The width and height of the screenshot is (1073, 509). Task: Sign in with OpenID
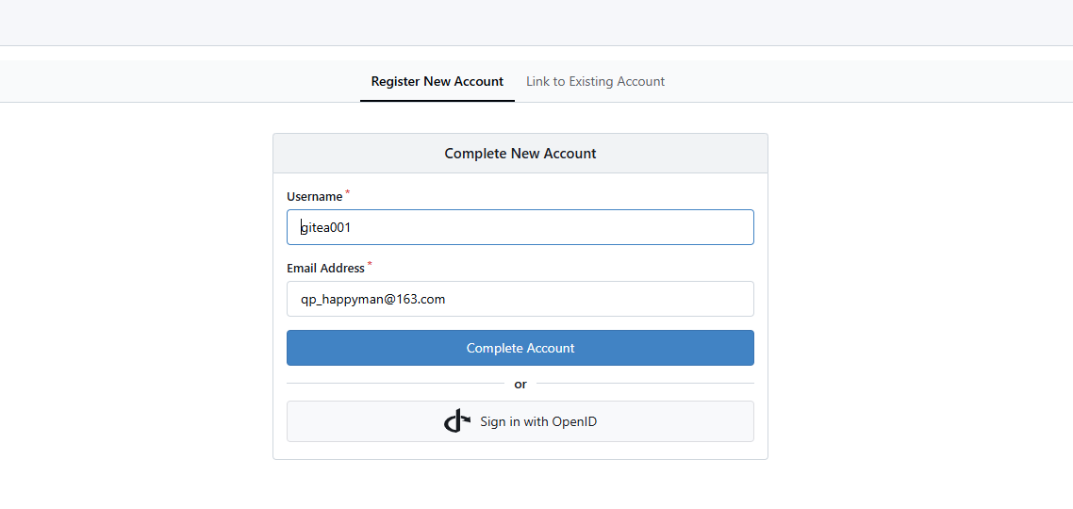click(537, 421)
